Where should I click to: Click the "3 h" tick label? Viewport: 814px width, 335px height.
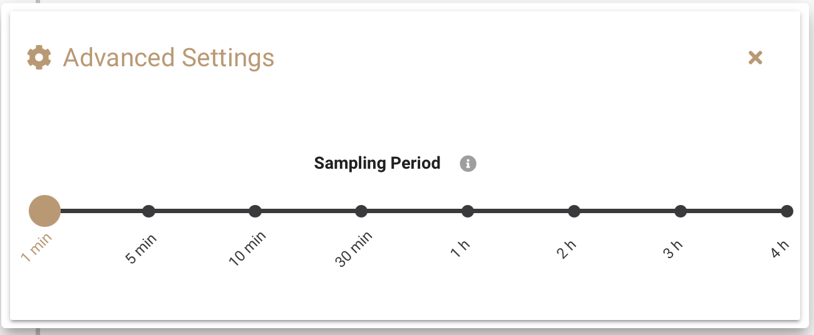coord(672,248)
